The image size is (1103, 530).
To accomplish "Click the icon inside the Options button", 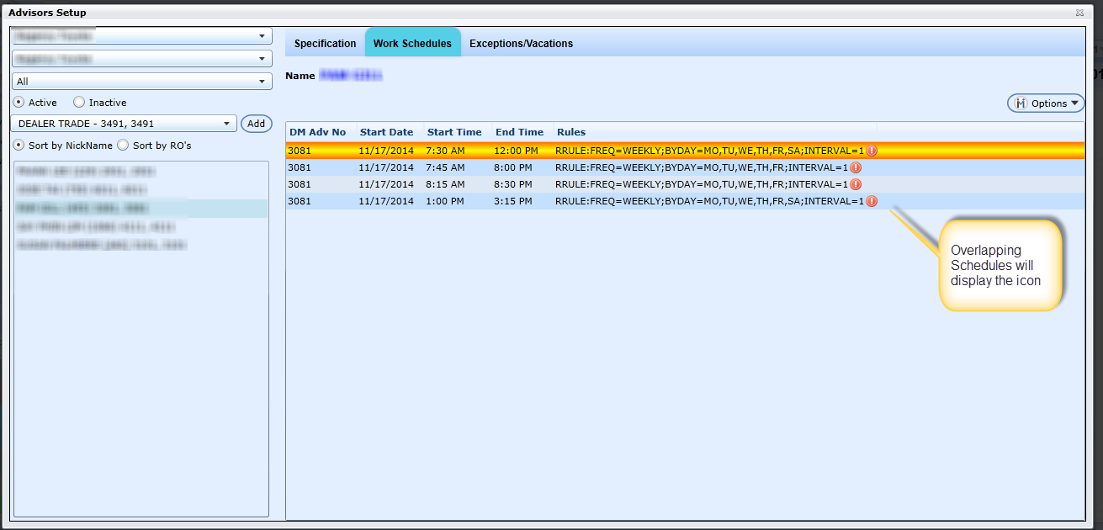I will [x=1021, y=103].
